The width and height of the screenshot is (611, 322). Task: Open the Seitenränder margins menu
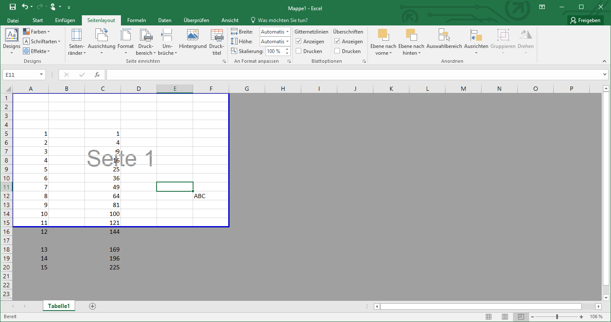coord(77,42)
